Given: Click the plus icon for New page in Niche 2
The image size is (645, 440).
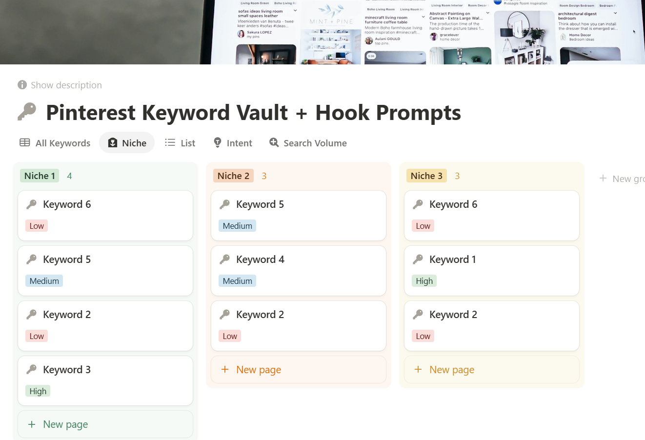Looking at the screenshot, I should point(225,369).
